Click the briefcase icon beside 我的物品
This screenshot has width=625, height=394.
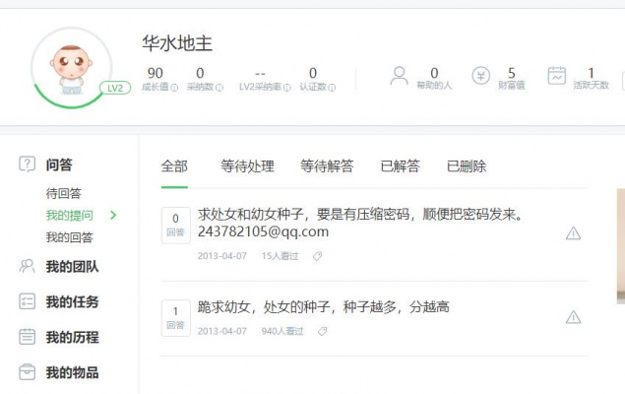28,372
